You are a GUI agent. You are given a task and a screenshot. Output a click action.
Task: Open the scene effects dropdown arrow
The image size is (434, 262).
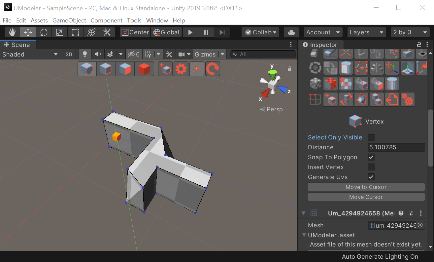pos(121,54)
